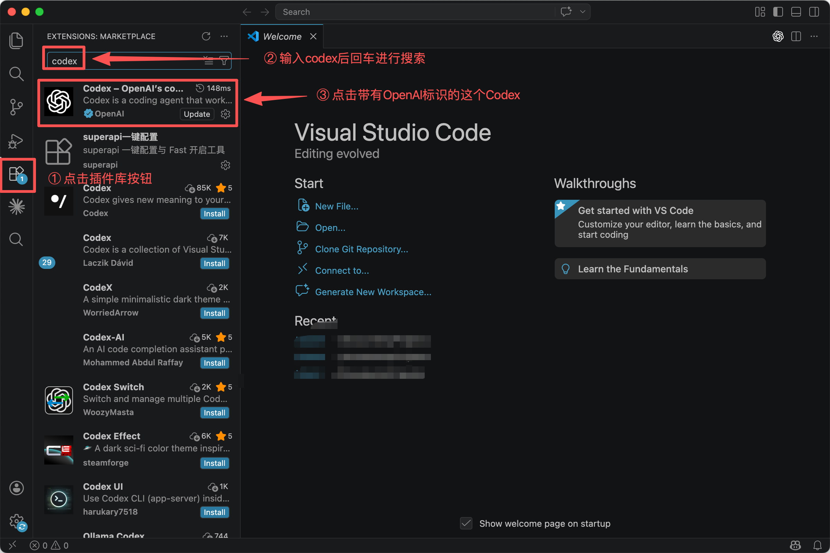Screen dimensions: 830x553
Task: Open Source Control view
Action: coord(16,107)
